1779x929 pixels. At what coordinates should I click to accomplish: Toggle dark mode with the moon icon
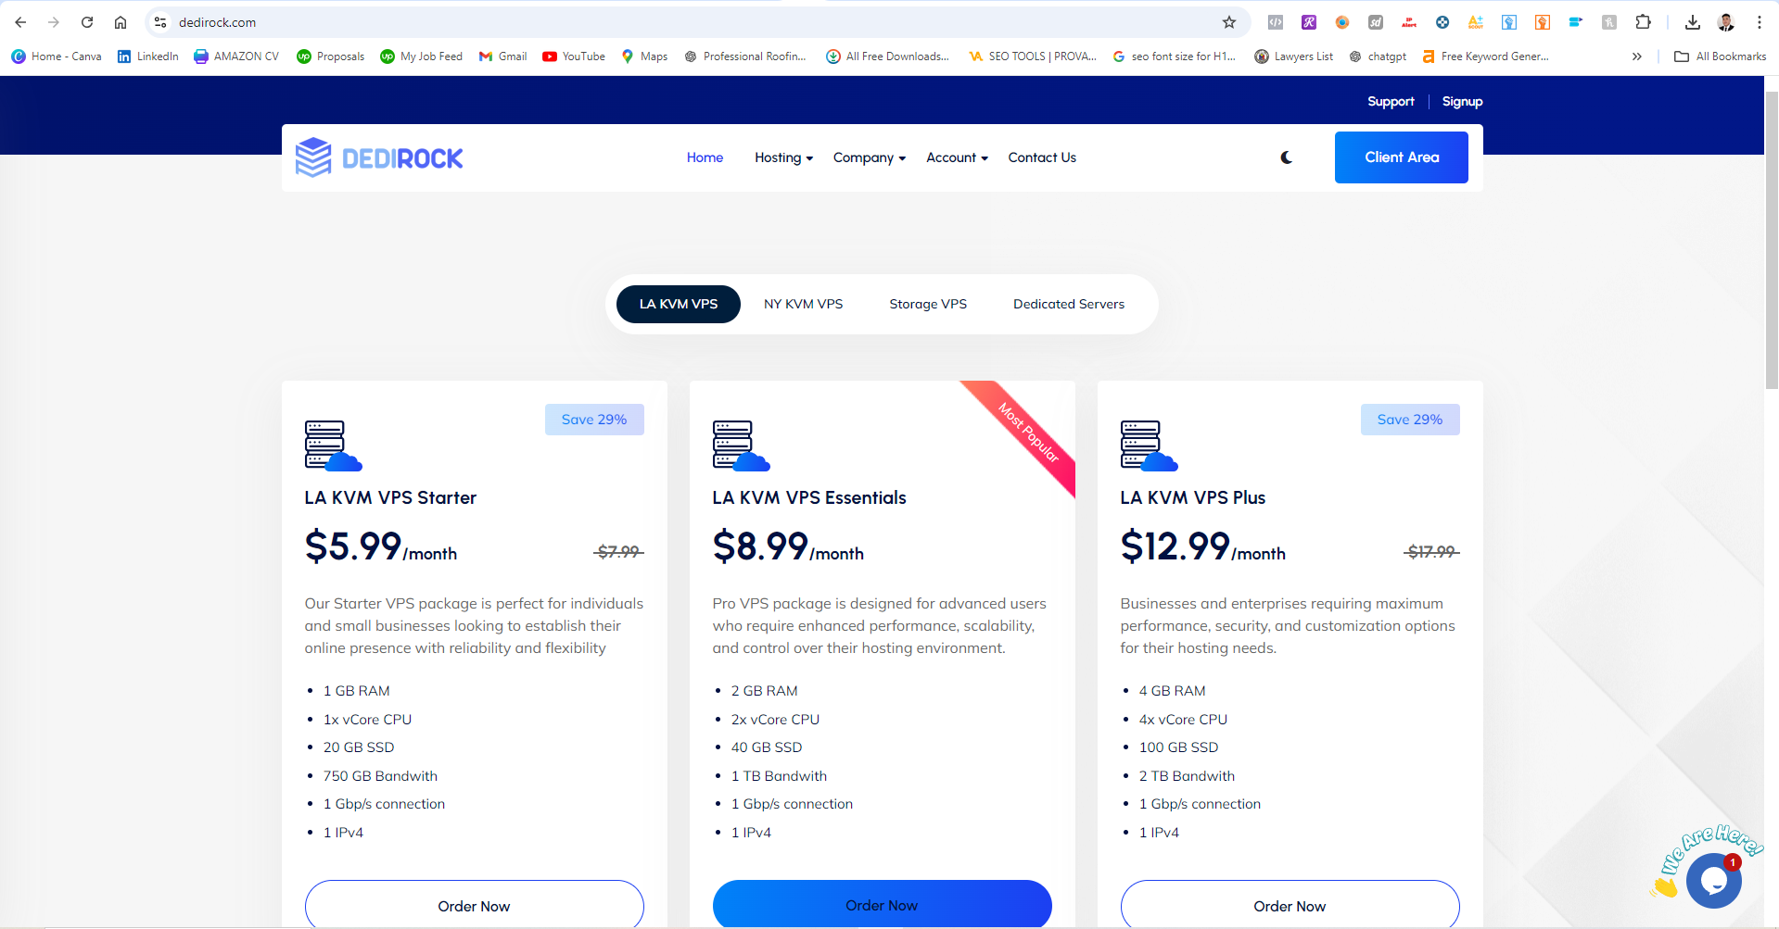point(1287,157)
